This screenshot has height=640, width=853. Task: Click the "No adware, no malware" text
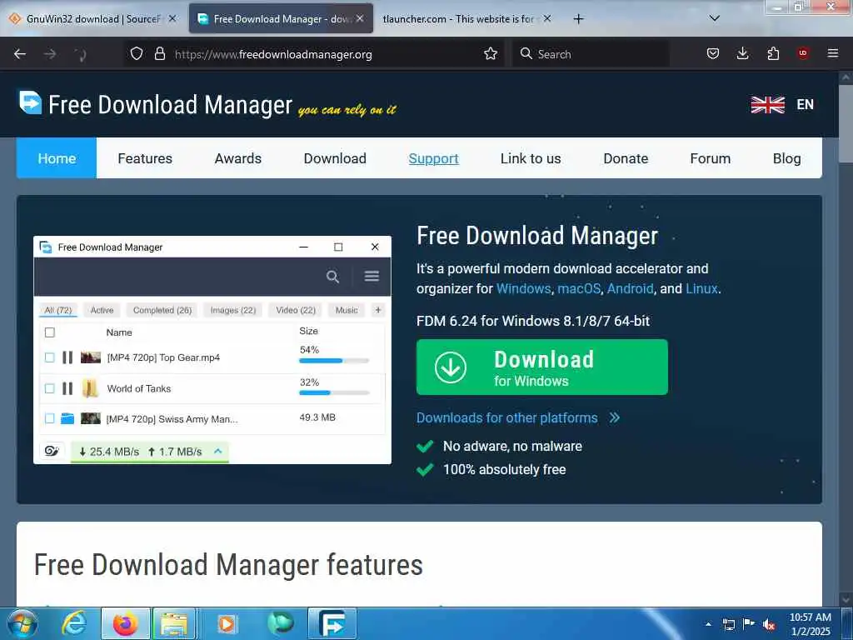coord(512,447)
